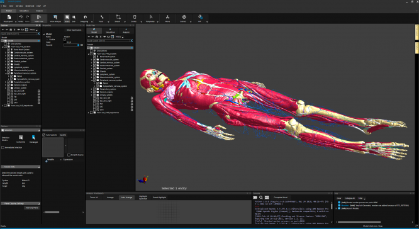Click the Undo icon in toolbar
Screen dimensions: 419x229
point(21,18)
